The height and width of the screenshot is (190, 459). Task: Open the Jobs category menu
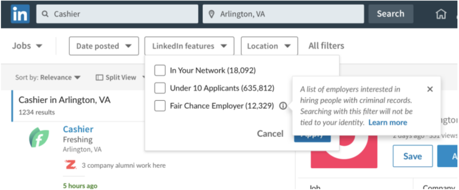pyautogui.click(x=27, y=46)
